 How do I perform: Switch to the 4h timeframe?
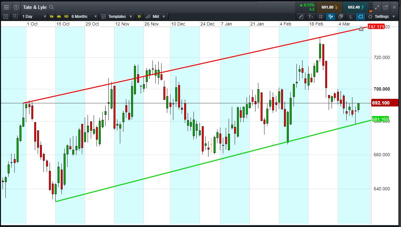click(59, 17)
